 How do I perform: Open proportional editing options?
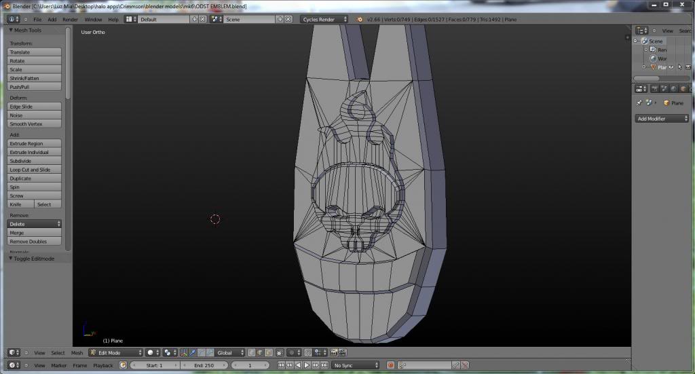pyautogui.click(x=294, y=353)
